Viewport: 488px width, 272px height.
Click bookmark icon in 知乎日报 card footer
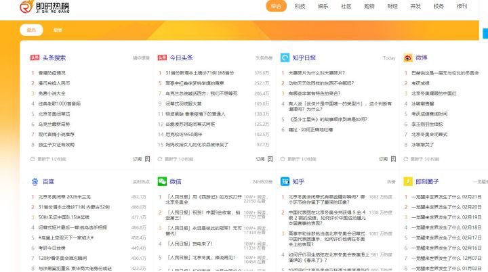tap(393, 159)
